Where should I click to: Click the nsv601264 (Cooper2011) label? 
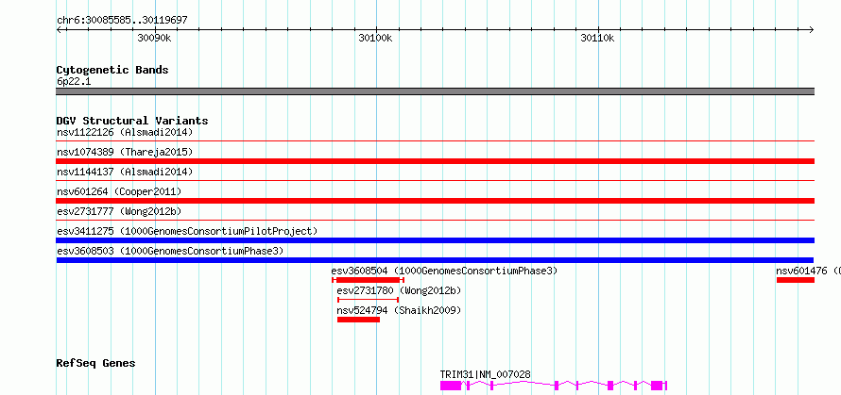pos(119,191)
